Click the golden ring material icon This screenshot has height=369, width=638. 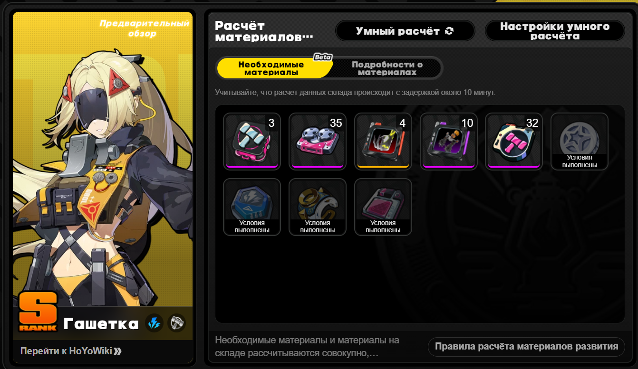click(x=317, y=207)
